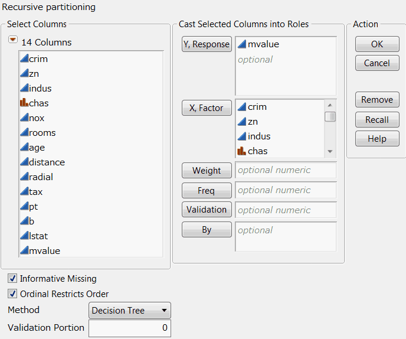Select the age column in the list
This screenshot has width=406, height=339.
tap(37, 148)
